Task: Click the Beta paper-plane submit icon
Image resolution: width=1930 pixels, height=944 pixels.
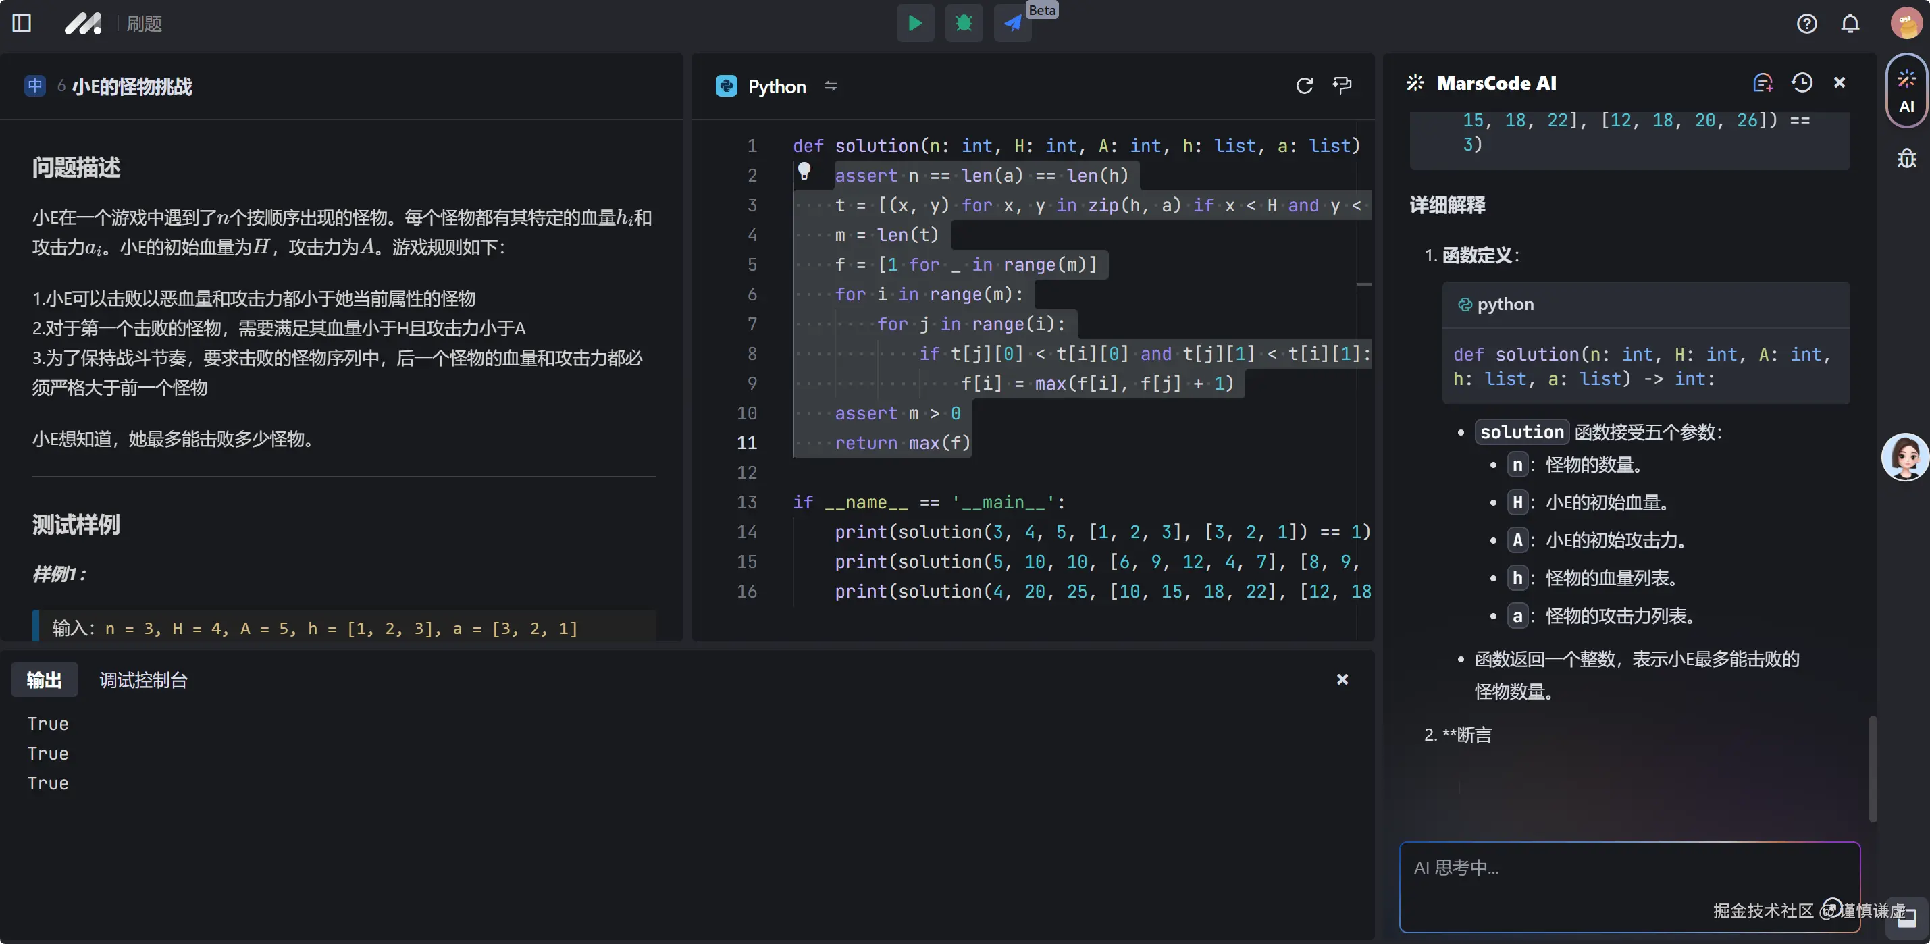Action: [x=1012, y=23]
